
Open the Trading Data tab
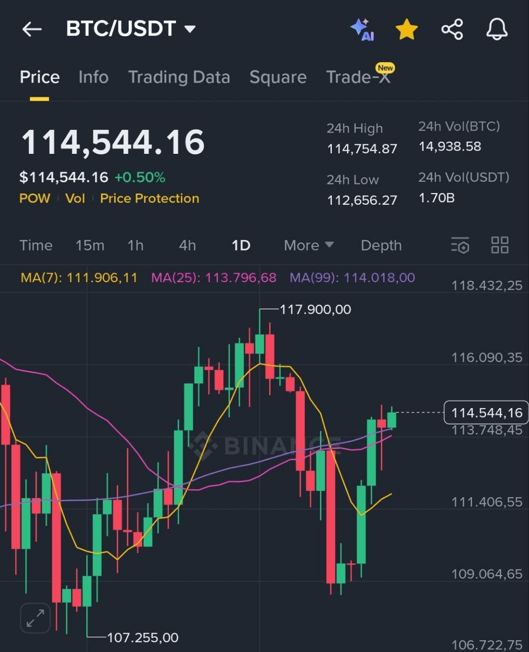179,77
